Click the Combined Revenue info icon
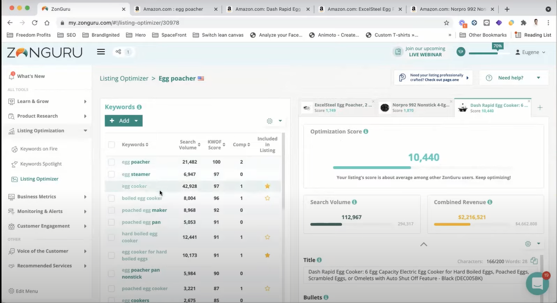This screenshot has width=557, height=303. pos(490,202)
